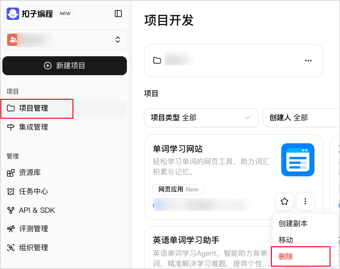Click the 新建项目 button
Viewport: 340px width, 269px height.
click(x=64, y=66)
